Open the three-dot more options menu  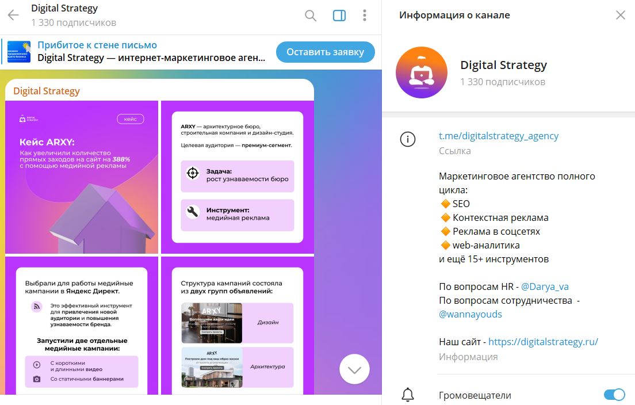[365, 16]
